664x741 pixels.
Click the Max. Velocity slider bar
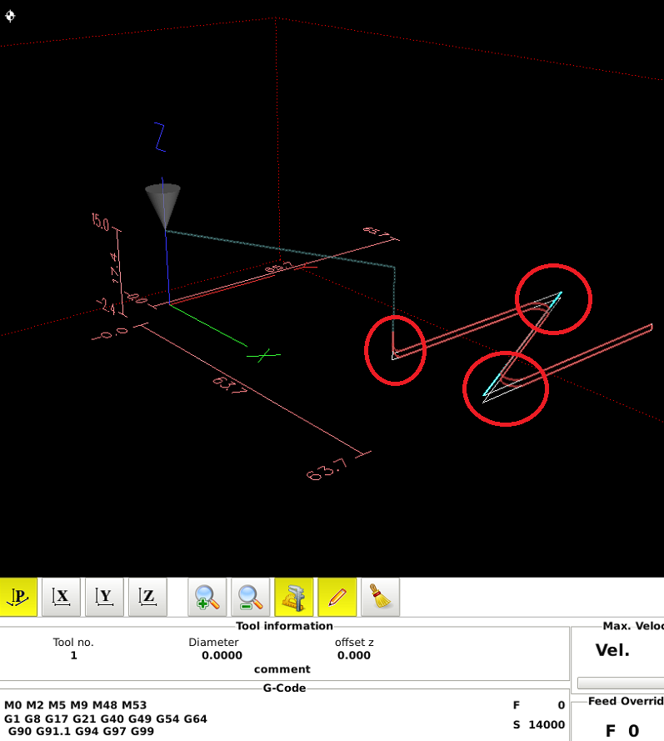621,683
